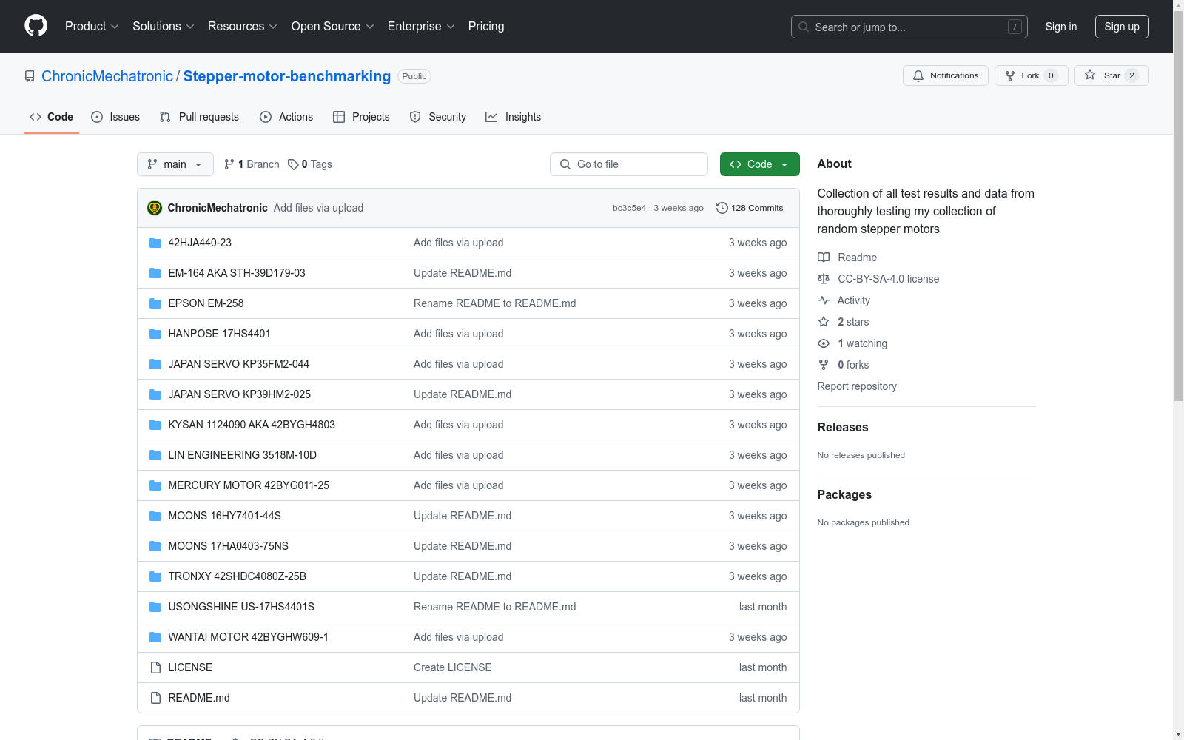Click the search magnifier icon in header
This screenshot has height=740, width=1184.
tap(804, 27)
